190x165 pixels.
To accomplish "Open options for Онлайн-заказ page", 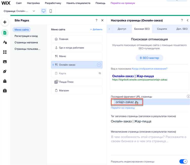I will point(99,65).
